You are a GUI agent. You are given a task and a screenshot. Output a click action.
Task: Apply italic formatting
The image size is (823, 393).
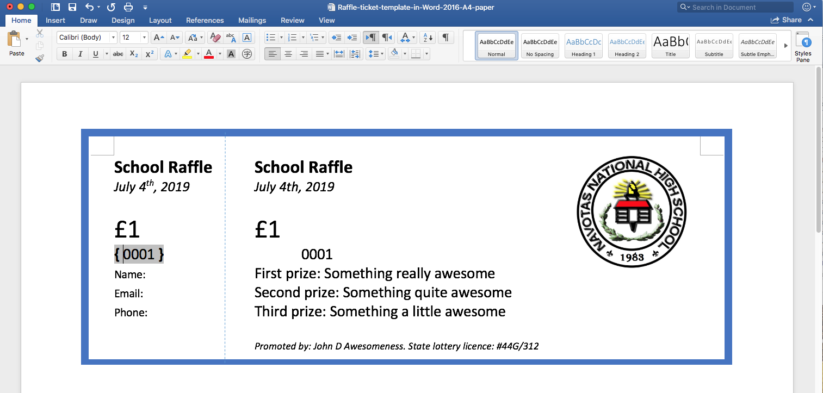[79, 53]
